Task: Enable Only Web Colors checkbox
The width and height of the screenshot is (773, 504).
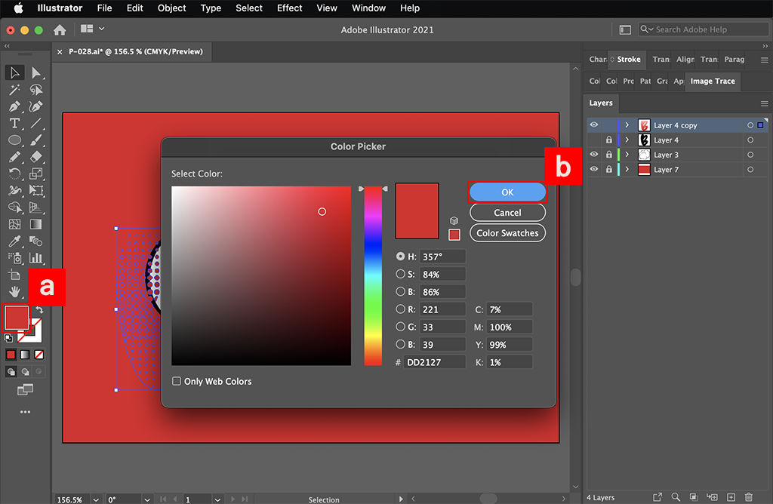Action: pos(177,381)
